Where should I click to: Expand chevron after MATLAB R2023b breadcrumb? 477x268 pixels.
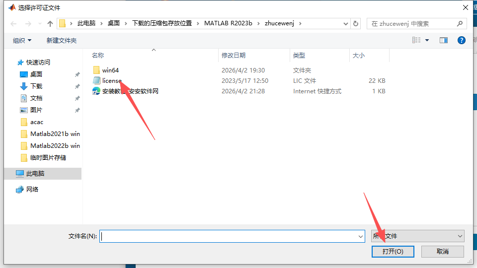[258, 23]
